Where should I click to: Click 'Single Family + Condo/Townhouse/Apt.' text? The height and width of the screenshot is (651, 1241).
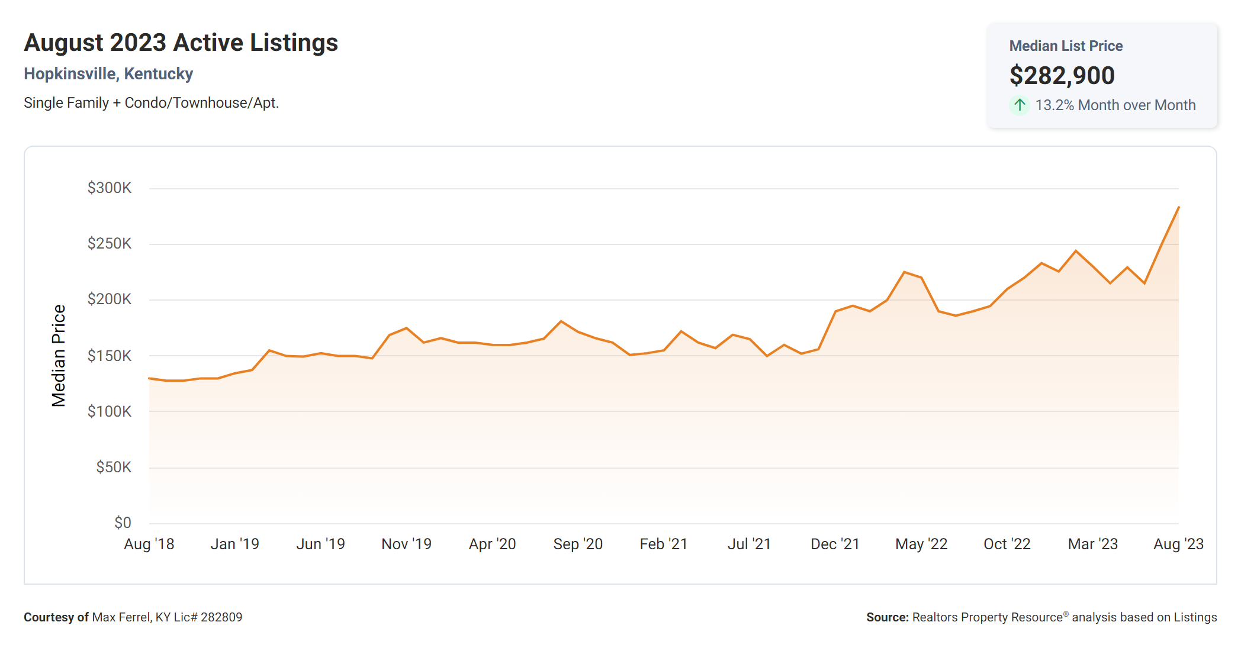click(151, 103)
